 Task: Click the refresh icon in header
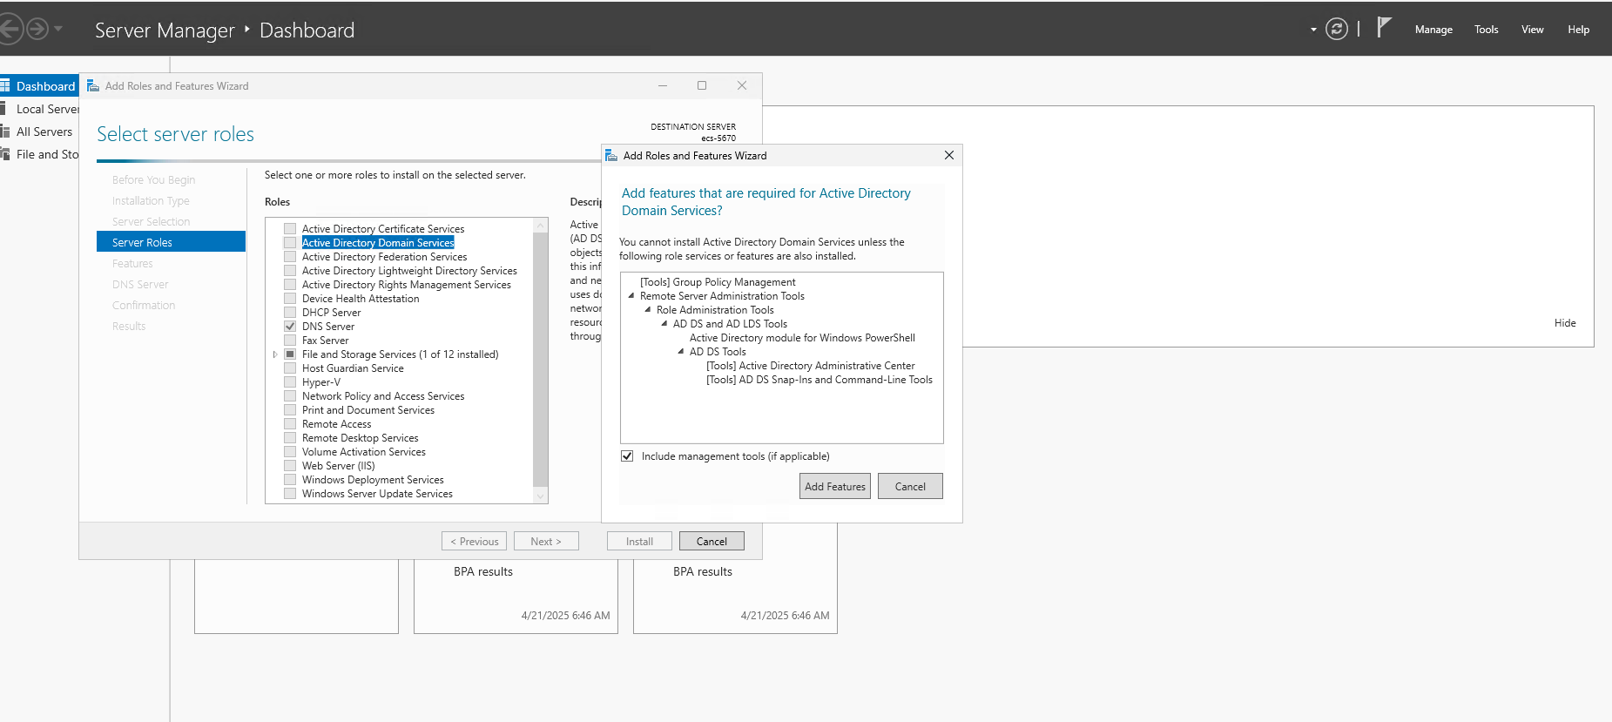[x=1336, y=30]
